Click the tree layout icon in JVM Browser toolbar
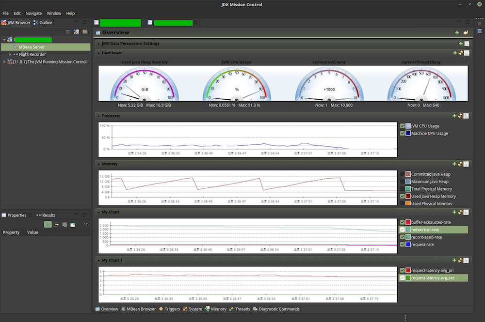Screen dimensions: 485x322 (x=68, y=32)
